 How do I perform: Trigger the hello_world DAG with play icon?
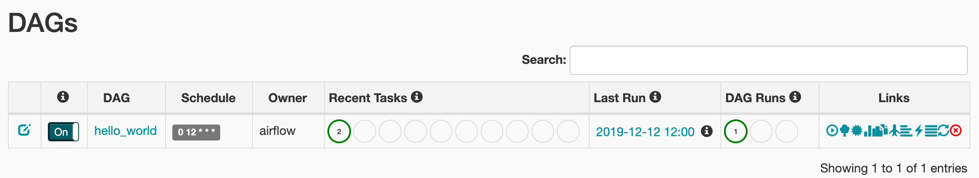point(832,131)
